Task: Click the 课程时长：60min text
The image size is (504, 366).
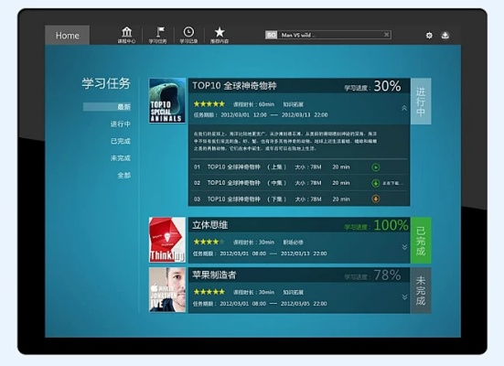Action: [253, 104]
